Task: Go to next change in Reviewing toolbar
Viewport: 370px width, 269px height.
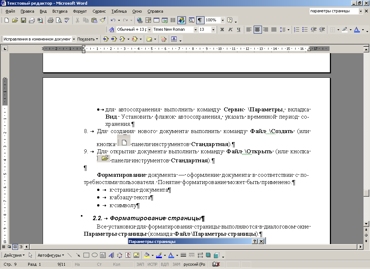Action: pyautogui.click(x=114, y=39)
